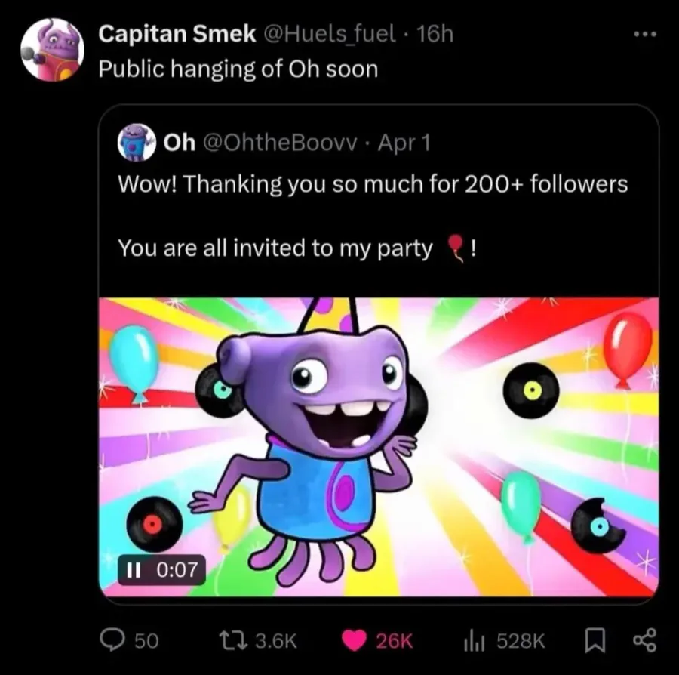679x675 pixels.
Task: Click the share icon
Action: click(645, 640)
